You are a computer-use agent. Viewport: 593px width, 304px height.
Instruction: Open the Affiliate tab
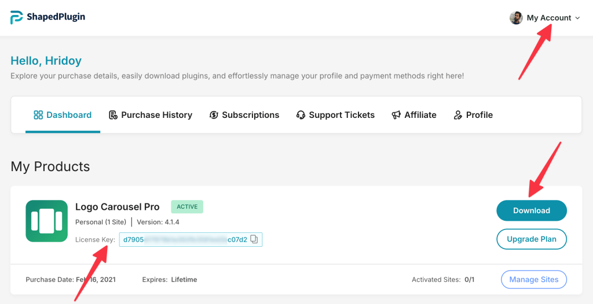[x=420, y=115]
